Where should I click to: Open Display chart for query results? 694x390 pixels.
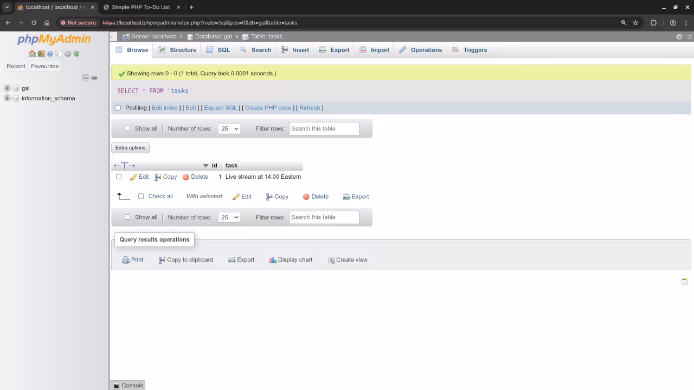point(291,260)
